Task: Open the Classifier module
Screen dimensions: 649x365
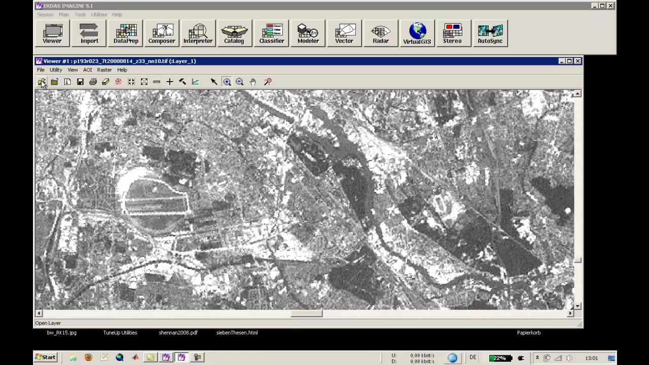Action: [271, 33]
